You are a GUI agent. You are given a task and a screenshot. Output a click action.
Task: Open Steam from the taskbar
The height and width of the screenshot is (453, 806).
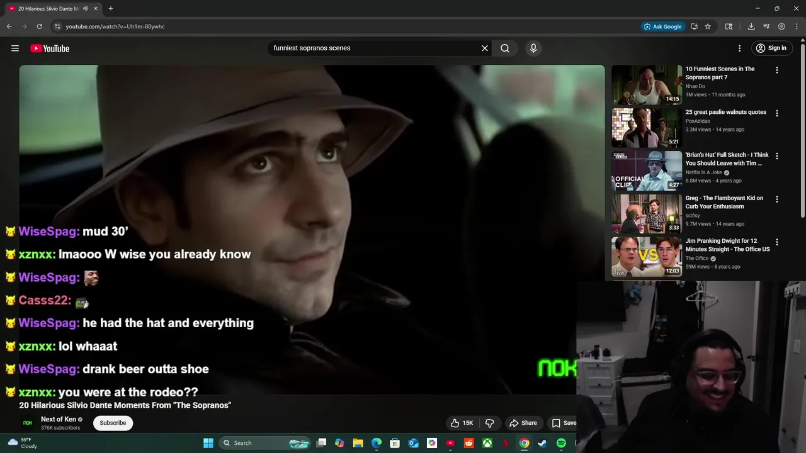(542, 443)
